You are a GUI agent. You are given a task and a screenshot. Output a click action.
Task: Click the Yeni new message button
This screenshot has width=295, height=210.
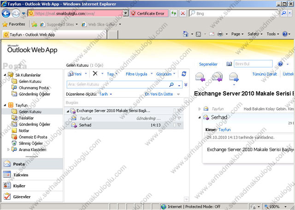click(75, 74)
